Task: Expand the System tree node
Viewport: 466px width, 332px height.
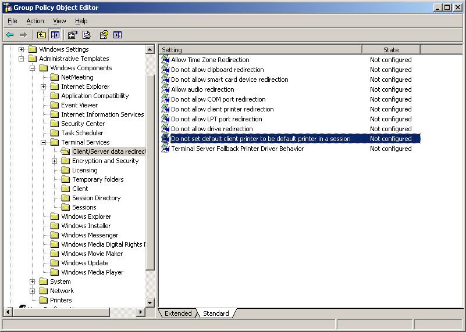Action: (32, 282)
